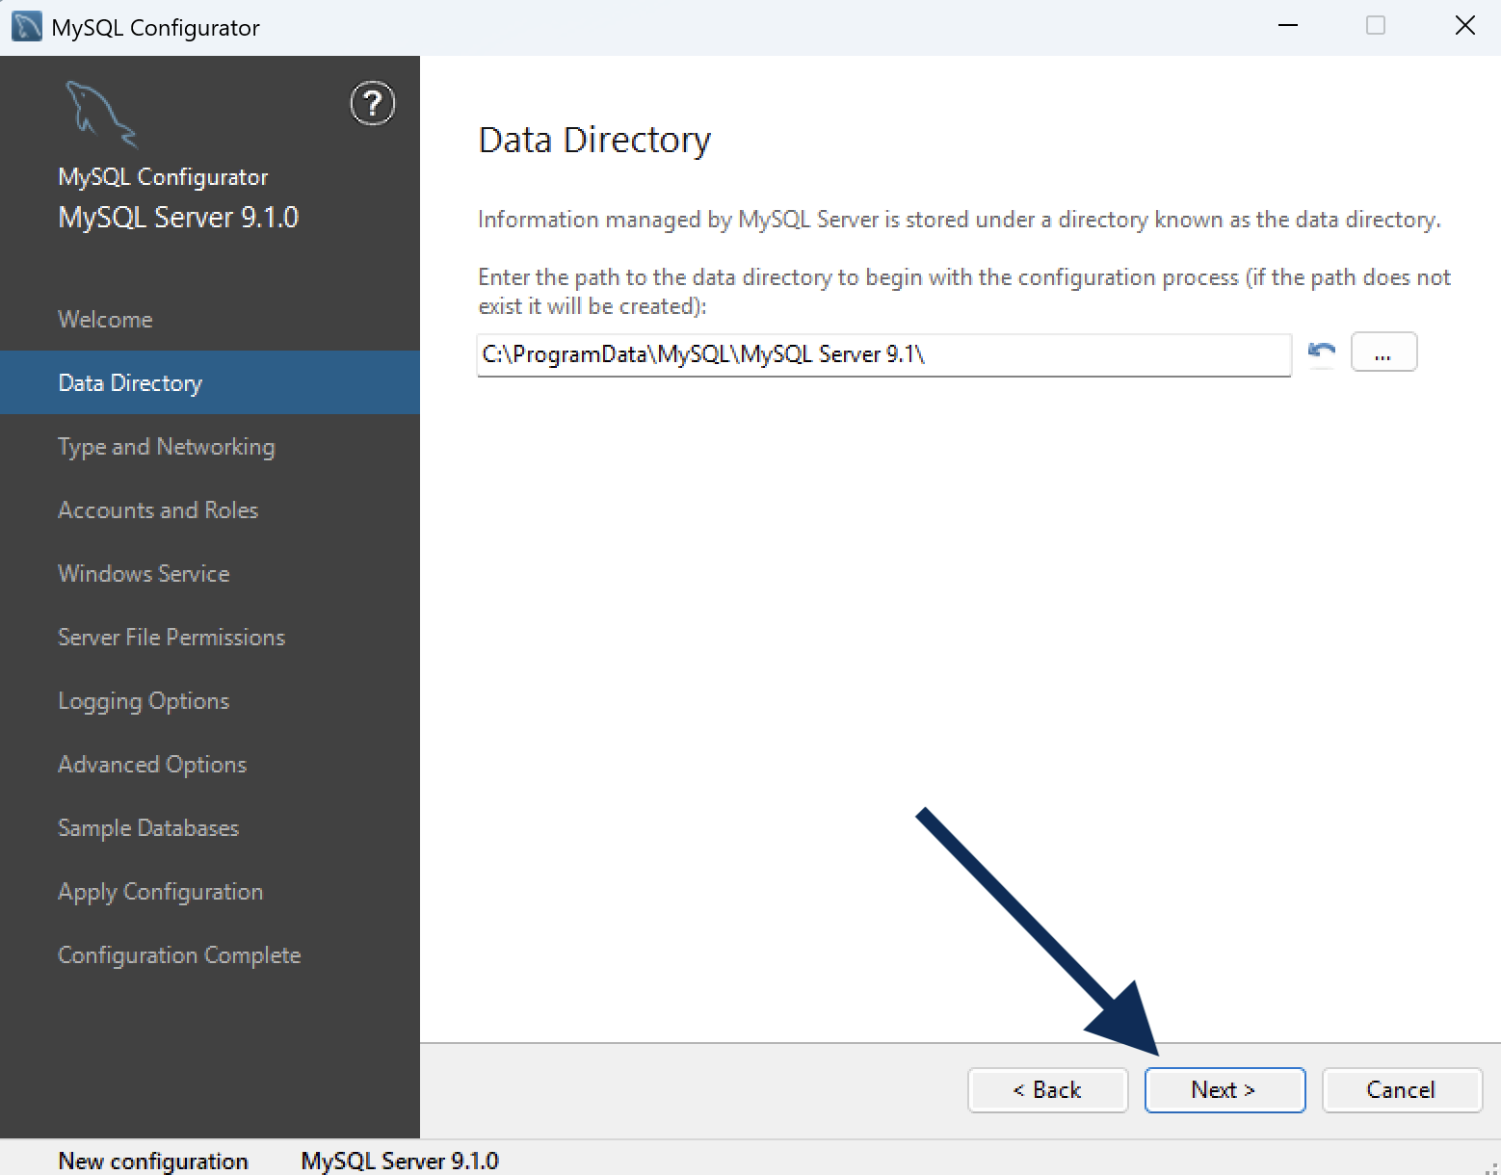This screenshot has width=1501, height=1175.
Task: Open the Advanced Options step
Action: (x=152, y=764)
